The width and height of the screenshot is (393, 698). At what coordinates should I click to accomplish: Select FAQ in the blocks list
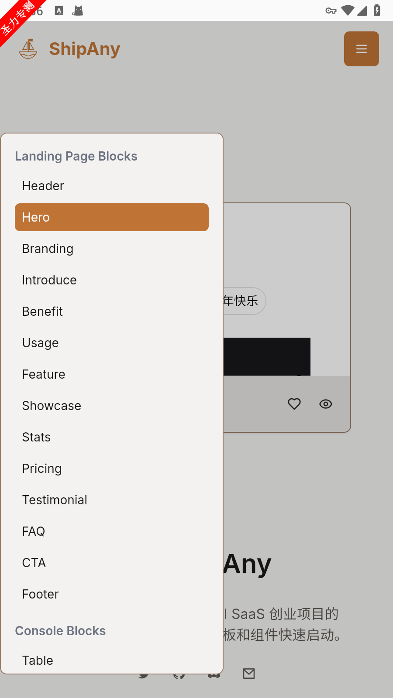[x=112, y=531]
